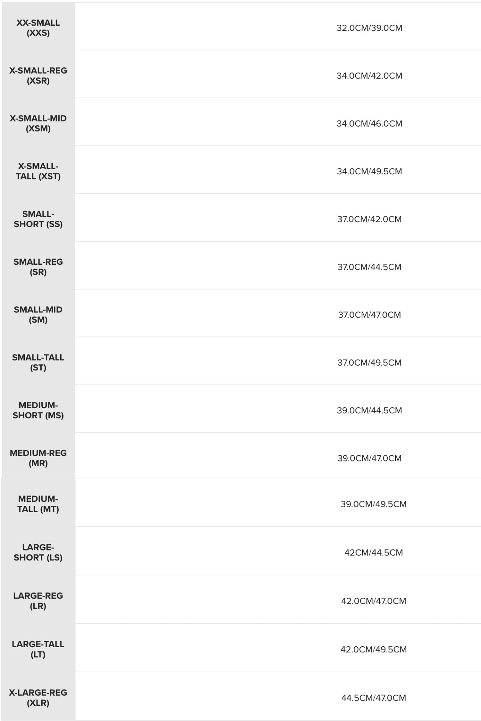
Task: Select the 34.0CM/46.0CM measurement cell
Action: point(369,124)
